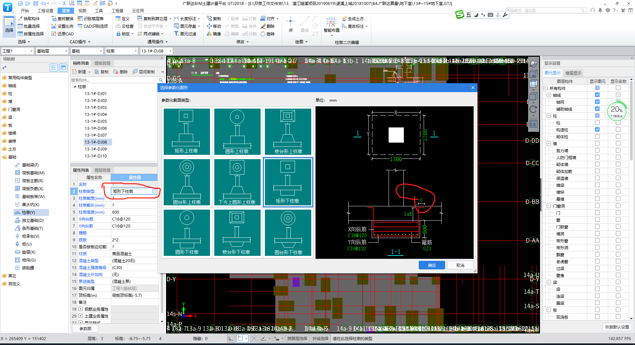Toggle 剪力墙 show-element checkbox

pos(597,150)
